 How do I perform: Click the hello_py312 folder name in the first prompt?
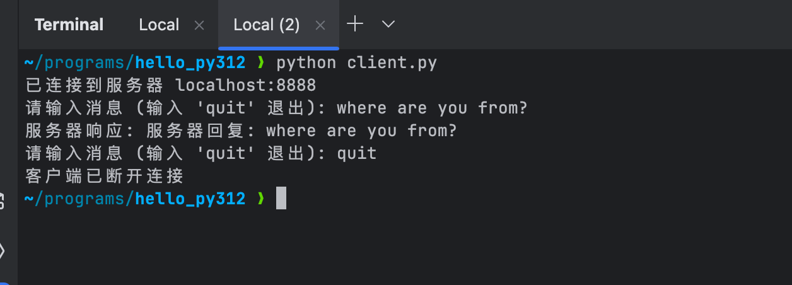190,63
